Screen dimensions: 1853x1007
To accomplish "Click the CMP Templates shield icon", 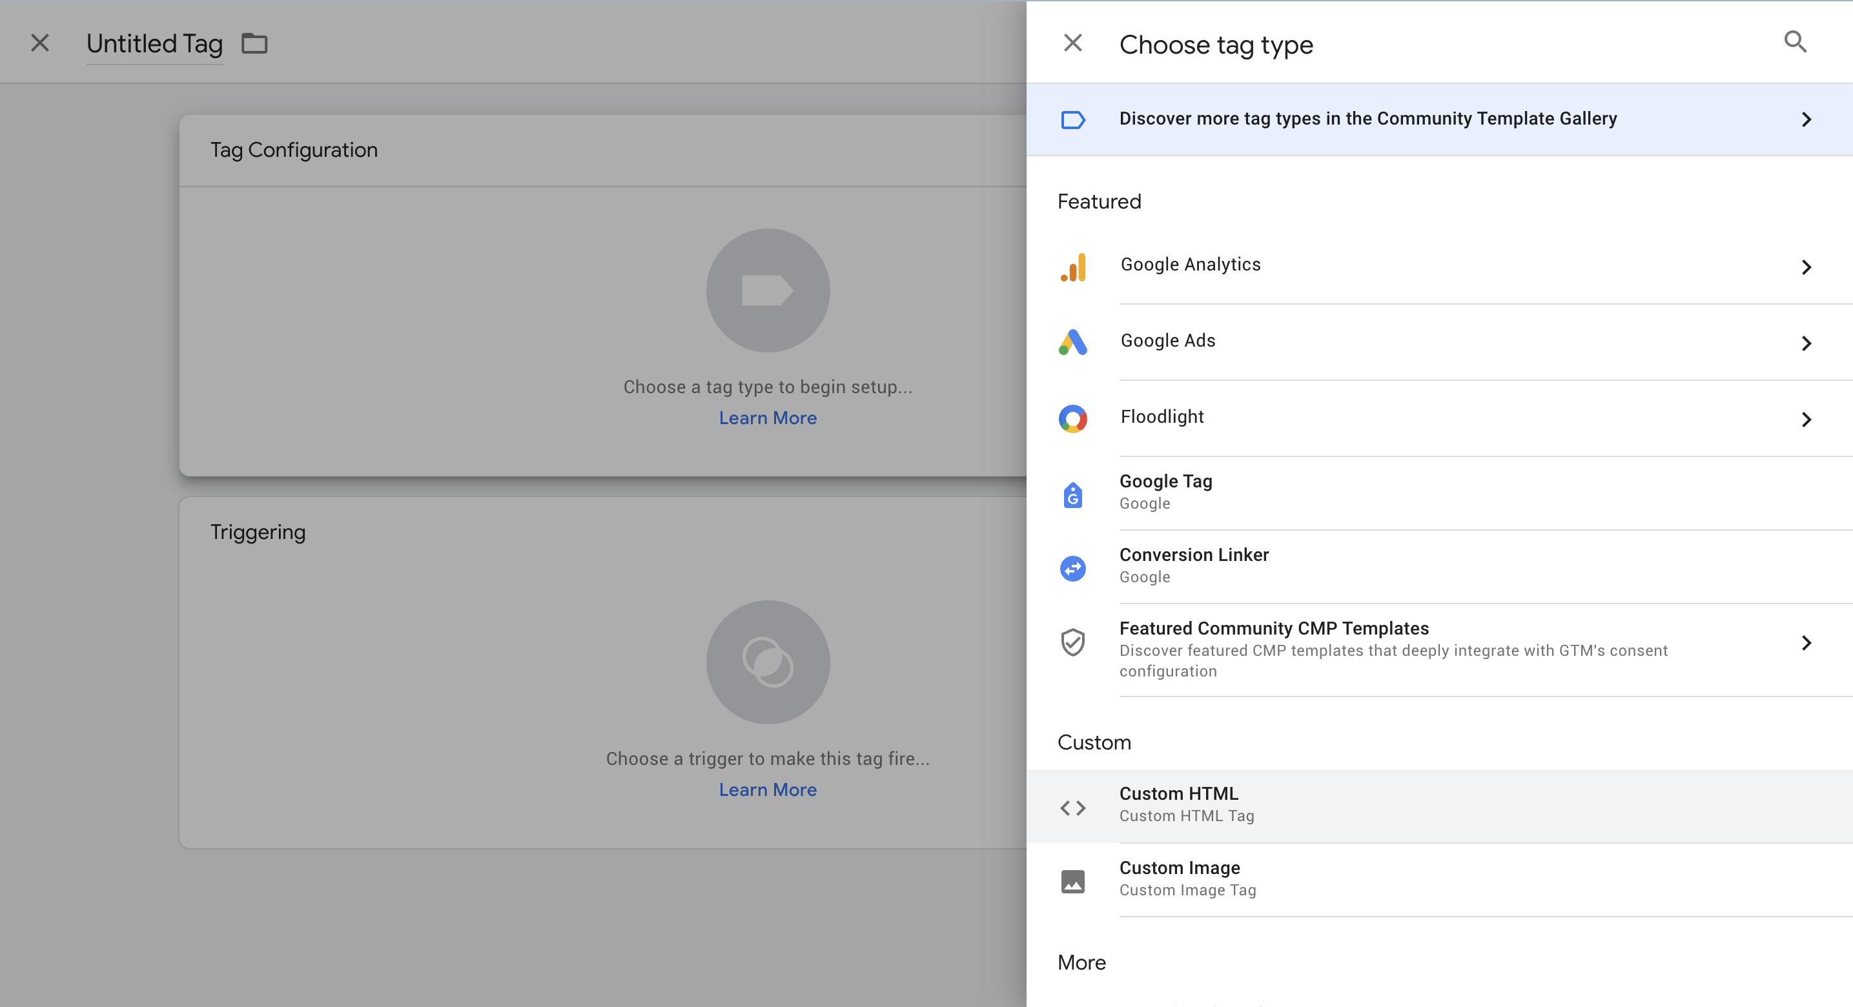I will (1072, 642).
